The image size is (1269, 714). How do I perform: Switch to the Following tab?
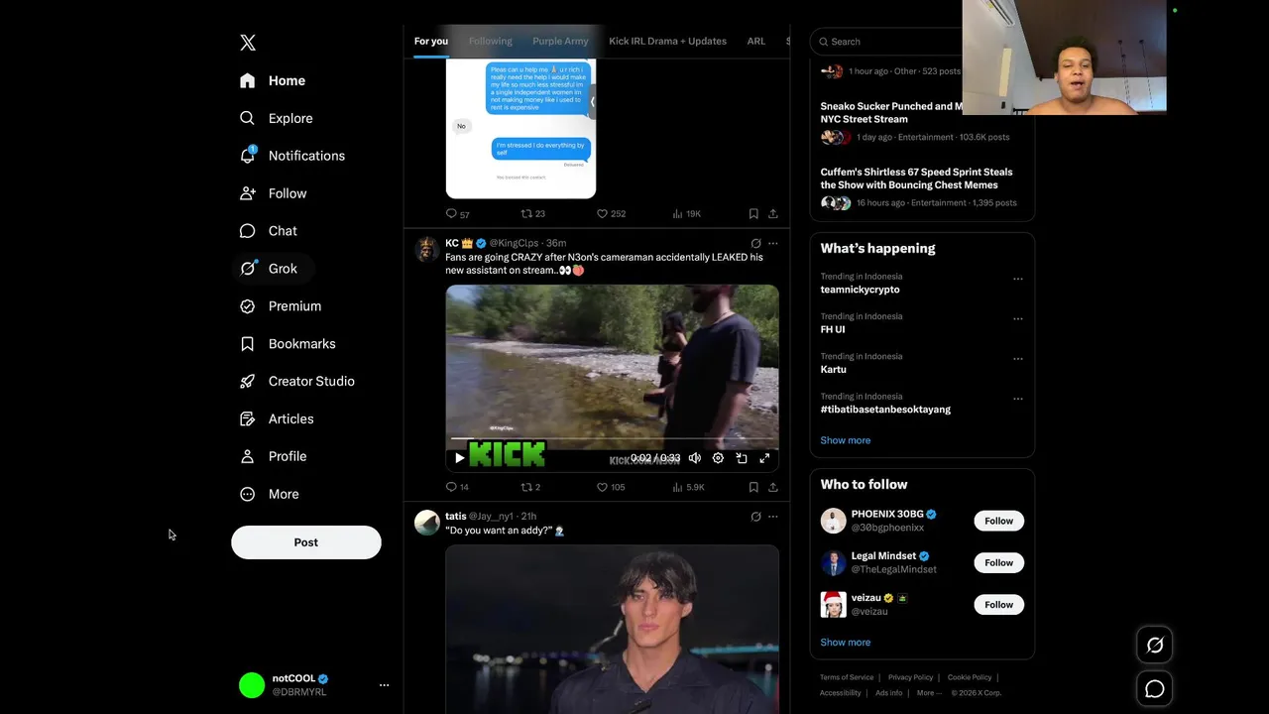coord(491,42)
